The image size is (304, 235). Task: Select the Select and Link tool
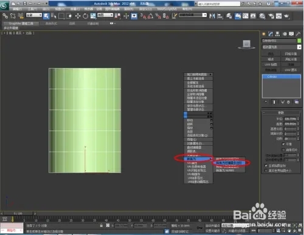(x=5, y=16)
